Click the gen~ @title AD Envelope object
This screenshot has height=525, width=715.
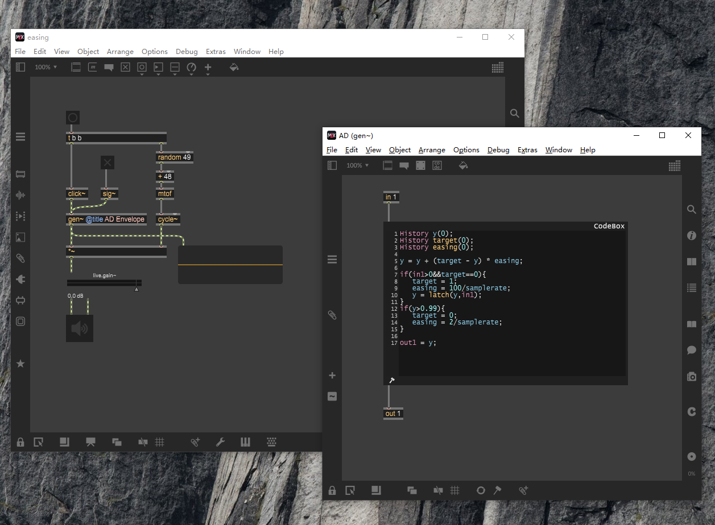[106, 219]
